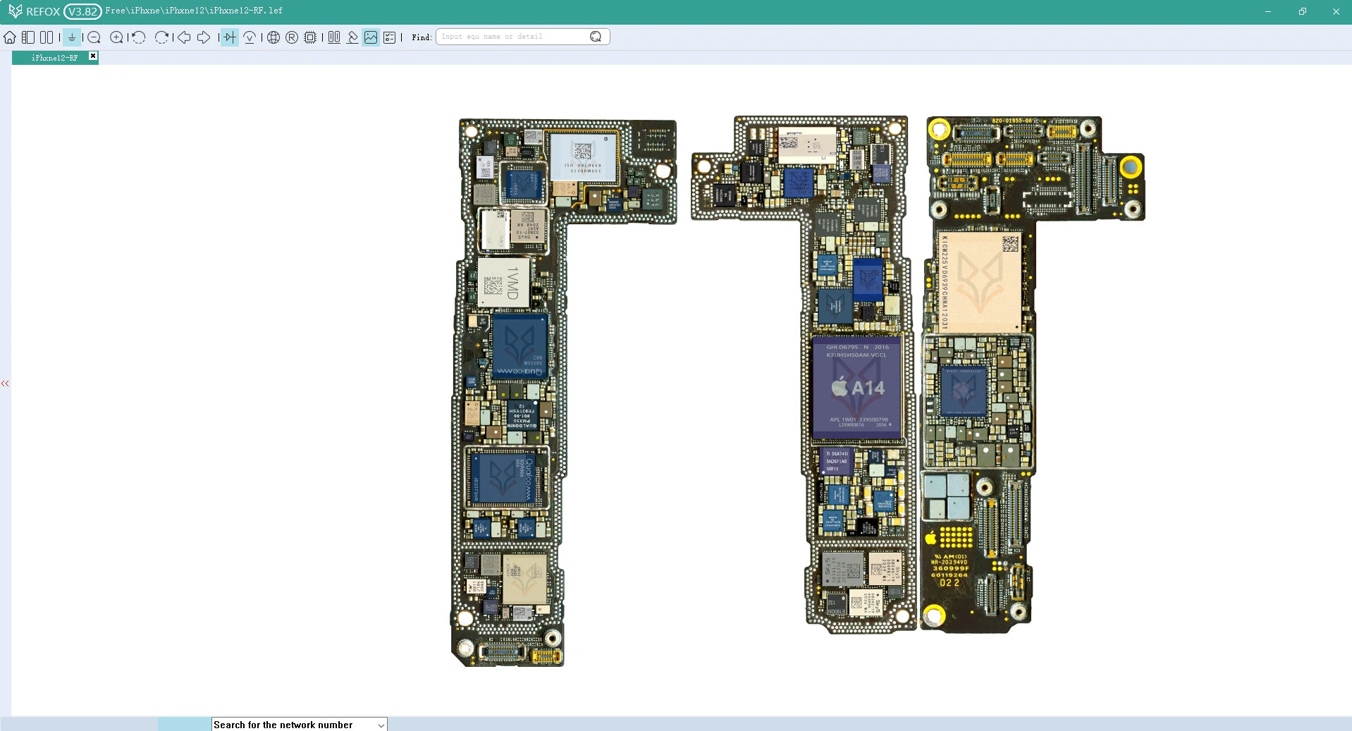Open the Search for the network number dropdown
Image resolution: width=1352 pixels, height=731 pixels.
[381, 725]
